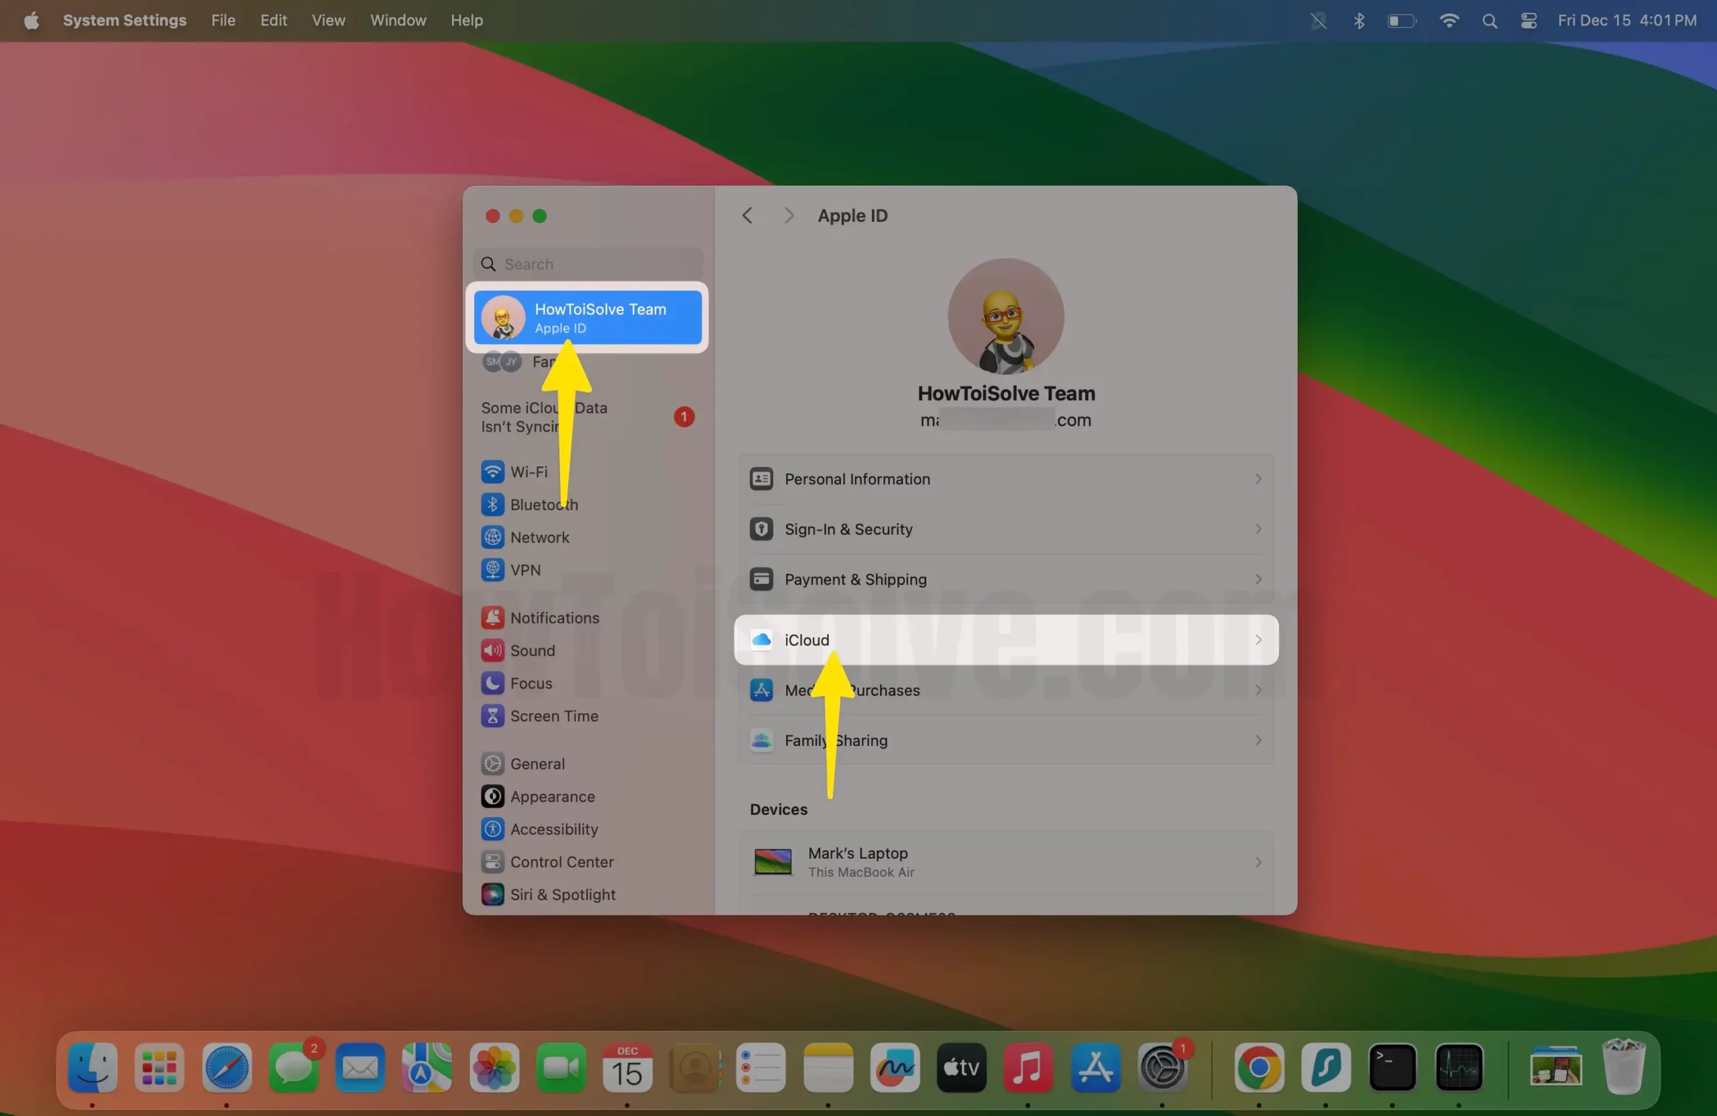Select Siri & Spotlight in the sidebar
Screen dimensions: 1717x1116
pyautogui.click(x=563, y=894)
